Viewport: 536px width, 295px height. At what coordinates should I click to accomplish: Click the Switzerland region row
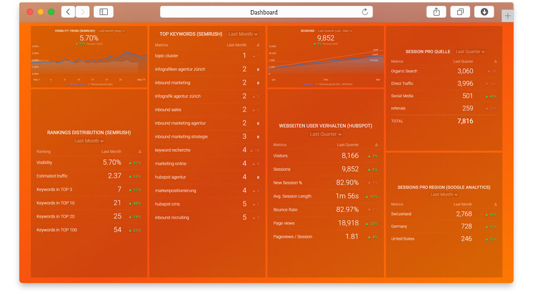(444, 214)
